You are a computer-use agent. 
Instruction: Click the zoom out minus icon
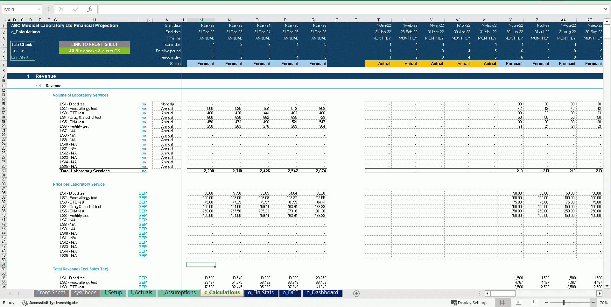[x=546, y=303]
